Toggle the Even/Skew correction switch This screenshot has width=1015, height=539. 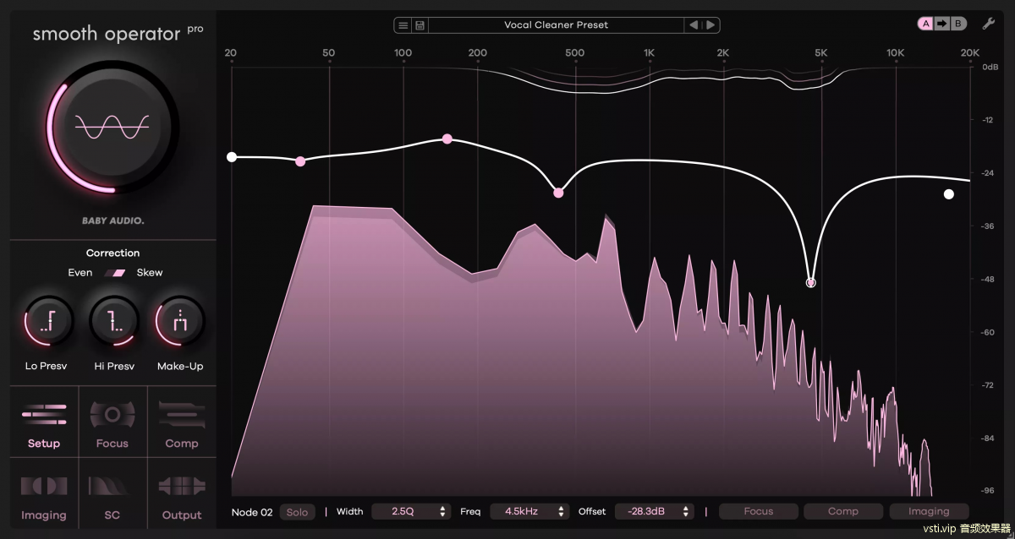click(114, 273)
